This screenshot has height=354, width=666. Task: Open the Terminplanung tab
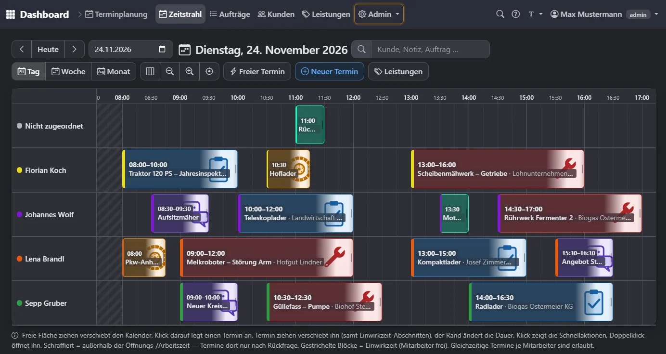pos(116,14)
